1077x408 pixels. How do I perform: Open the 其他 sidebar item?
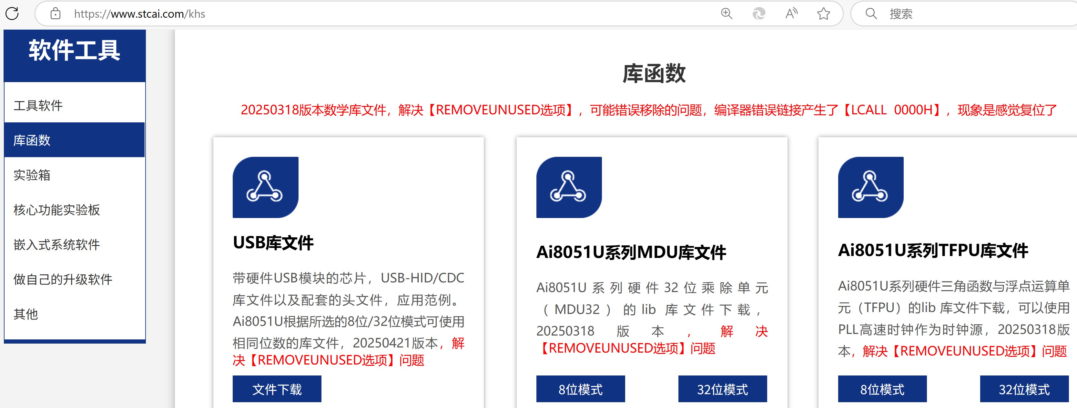coord(75,314)
